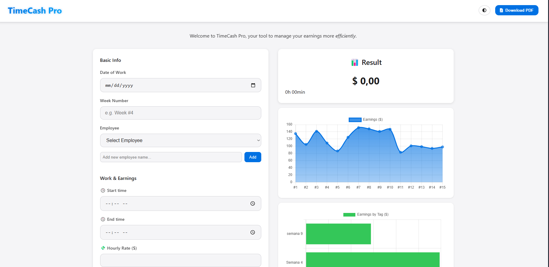Open time picker in End time field
The image size is (549, 267).
click(253, 232)
